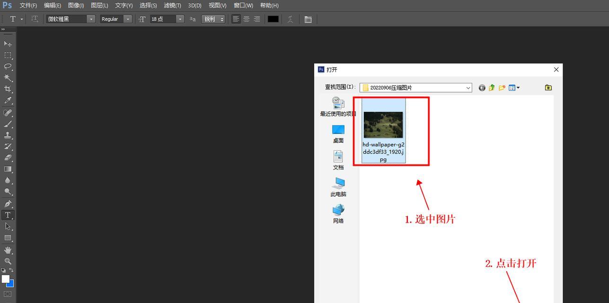Select the Magic Wand tool
The image size is (609, 303).
8,78
